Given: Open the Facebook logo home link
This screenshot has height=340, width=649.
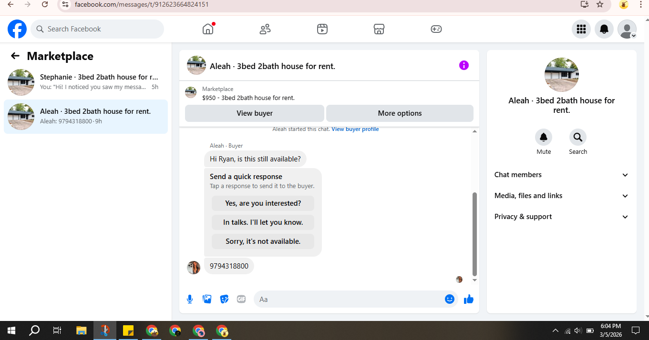Looking at the screenshot, I should (17, 29).
